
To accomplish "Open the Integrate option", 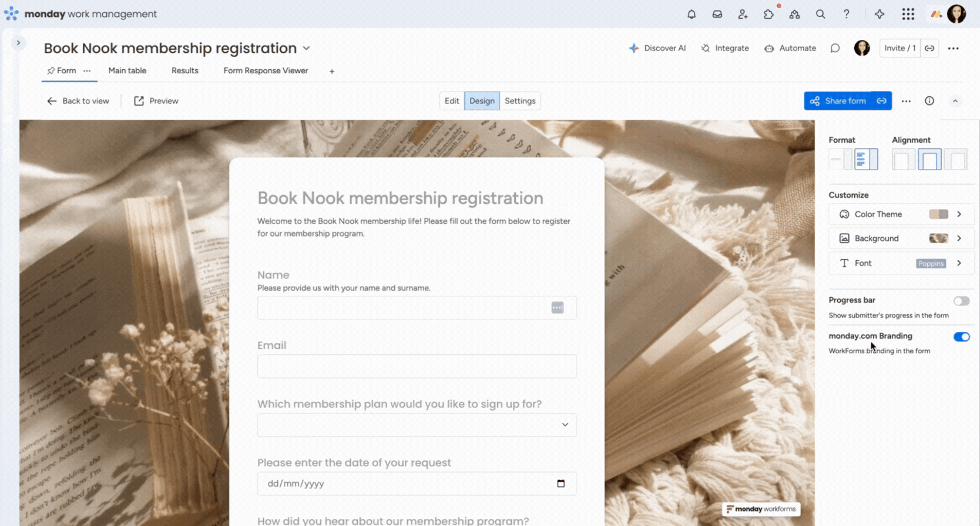I will point(725,48).
